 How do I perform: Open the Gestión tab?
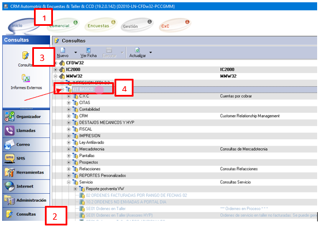click(x=137, y=25)
